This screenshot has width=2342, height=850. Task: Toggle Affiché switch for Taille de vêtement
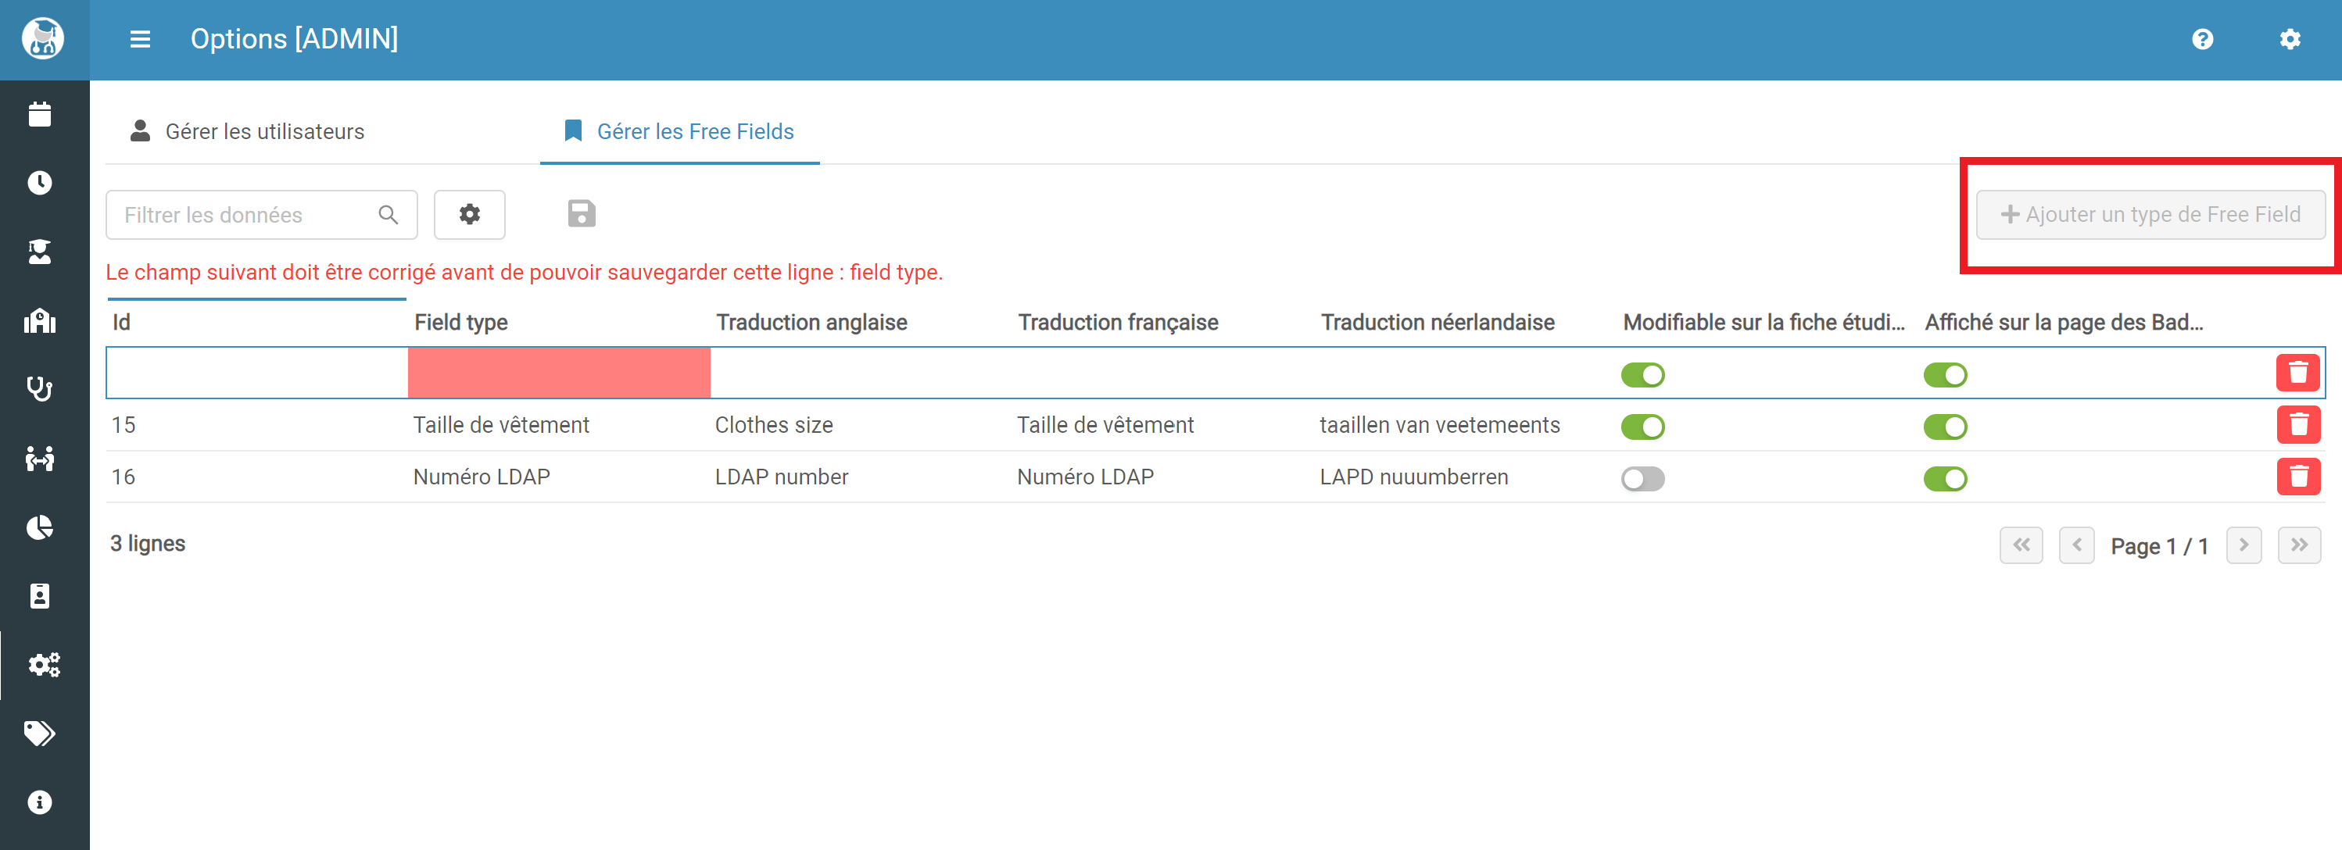(x=1945, y=427)
